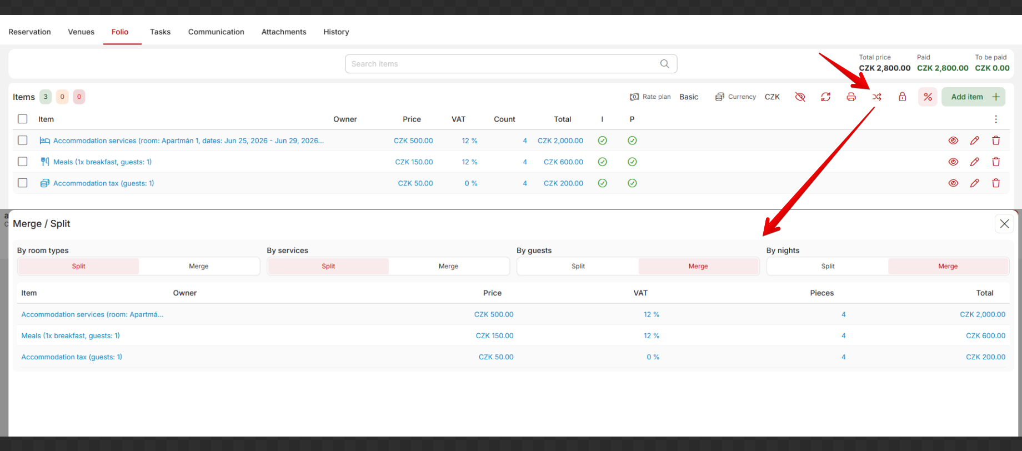The width and height of the screenshot is (1022, 451).
Task: Toggle the crossed-eye hidden items icon
Action: coord(800,97)
